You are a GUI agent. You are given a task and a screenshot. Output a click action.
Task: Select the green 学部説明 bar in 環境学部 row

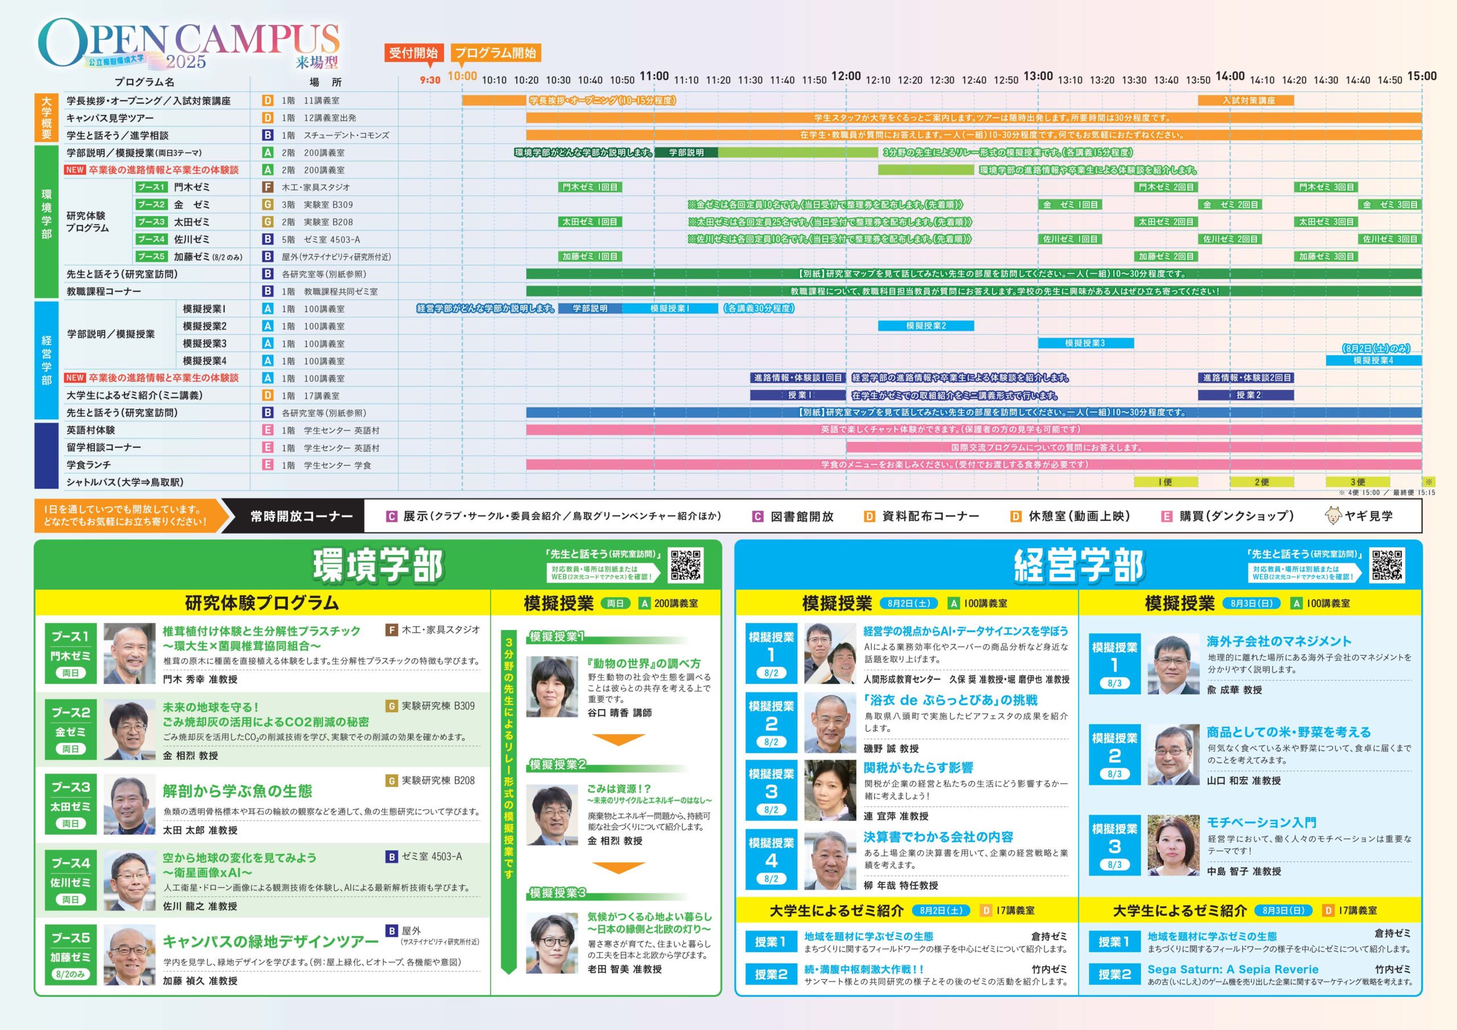pyautogui.click(x=686, y=153)
